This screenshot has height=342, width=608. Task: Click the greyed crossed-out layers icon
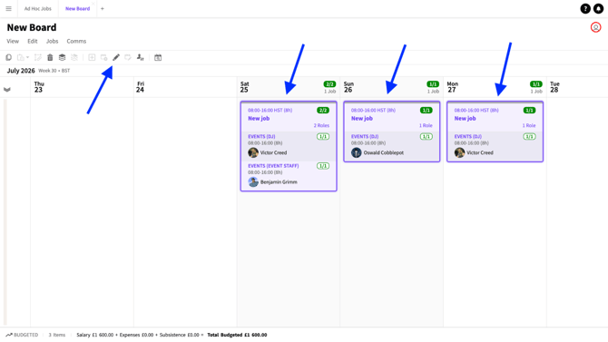coord(74,57)
